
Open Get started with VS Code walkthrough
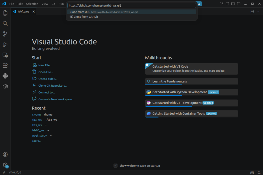(x=192, y=69)
